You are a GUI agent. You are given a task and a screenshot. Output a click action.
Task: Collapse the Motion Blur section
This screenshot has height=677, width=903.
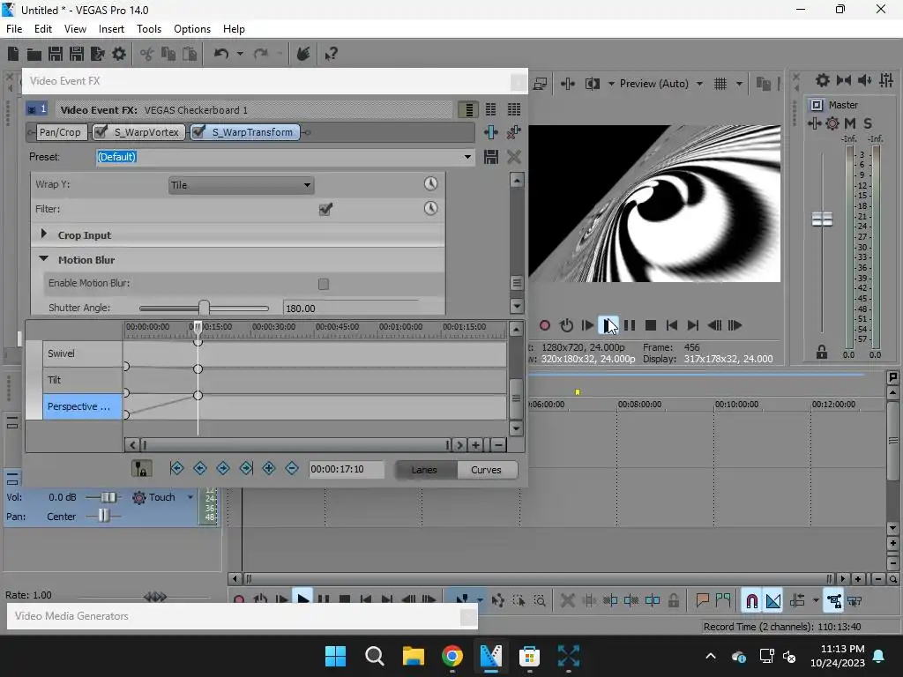tap(44, 259)
